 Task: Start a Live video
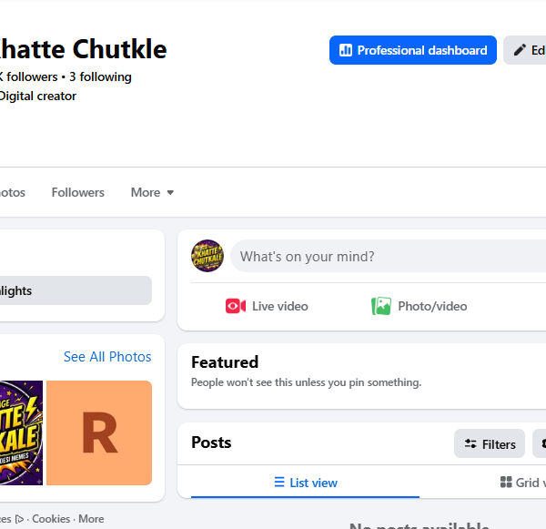click(267, 306)
